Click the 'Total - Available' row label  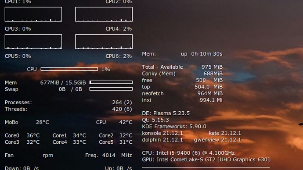[x=162, y=67]
